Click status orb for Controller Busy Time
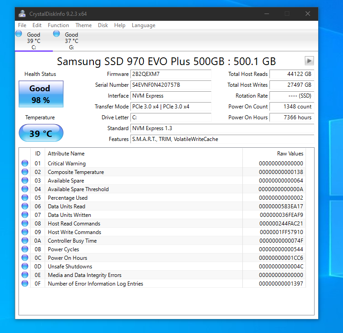The image size is (343, 333). 25,240
